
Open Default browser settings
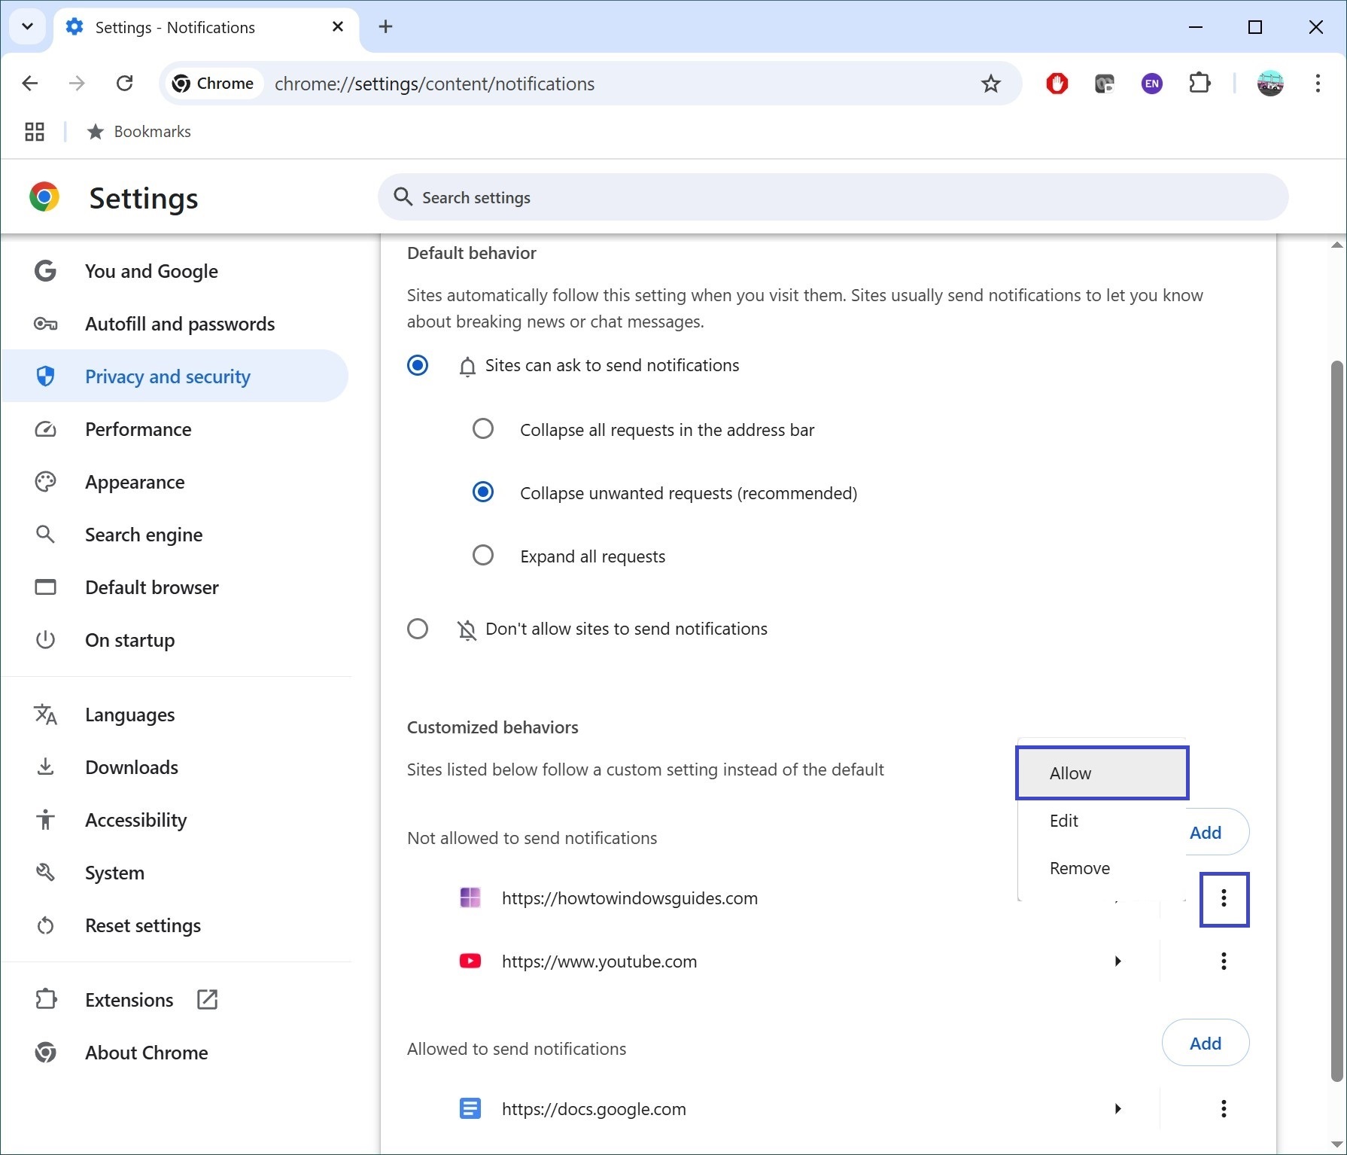pos(175,587)
